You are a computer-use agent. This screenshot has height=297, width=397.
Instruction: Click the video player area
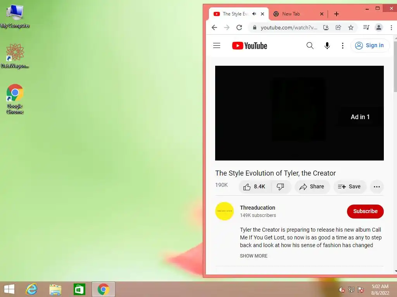click(x=299, y=113)
